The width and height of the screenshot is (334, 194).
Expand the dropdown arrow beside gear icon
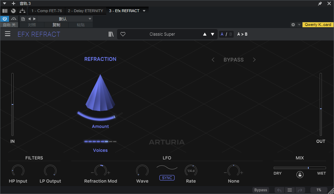pos(299,25)
